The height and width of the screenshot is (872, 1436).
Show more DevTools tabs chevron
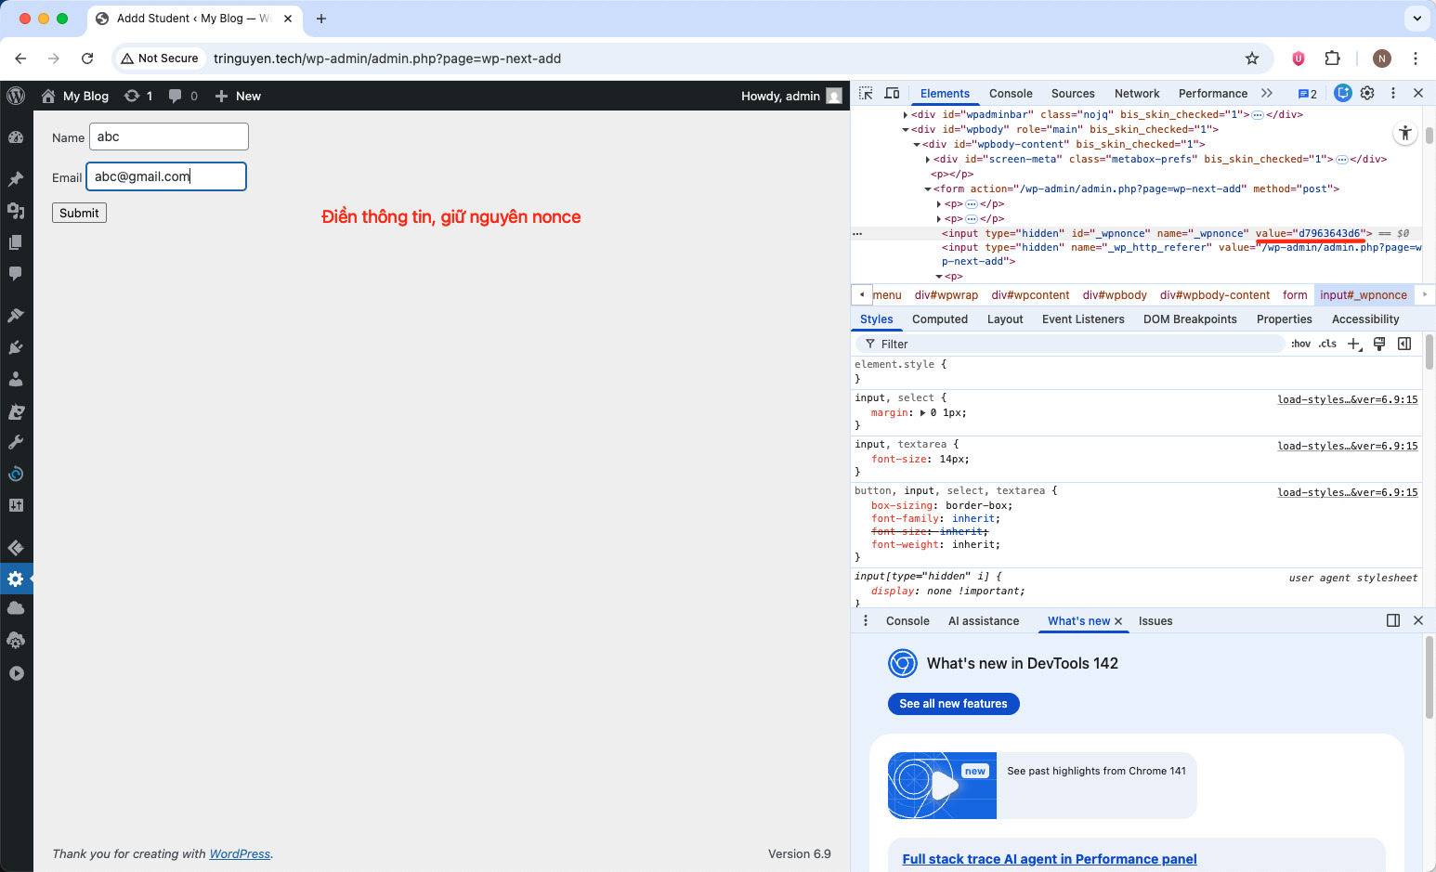1267,94
